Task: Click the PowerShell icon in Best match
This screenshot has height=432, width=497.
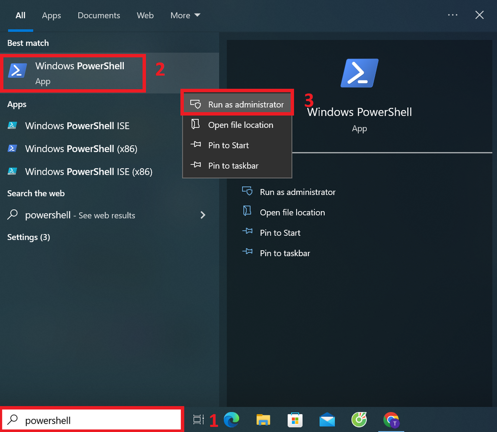Action: [17, 71]
